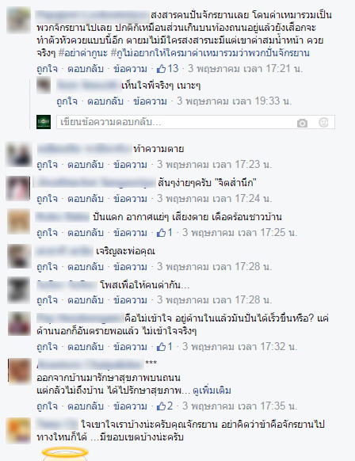355x461 pixels.
Task: Open the avatar of the 'เจริญละพ่อคุณ' commenter
Action: point(19,257)
